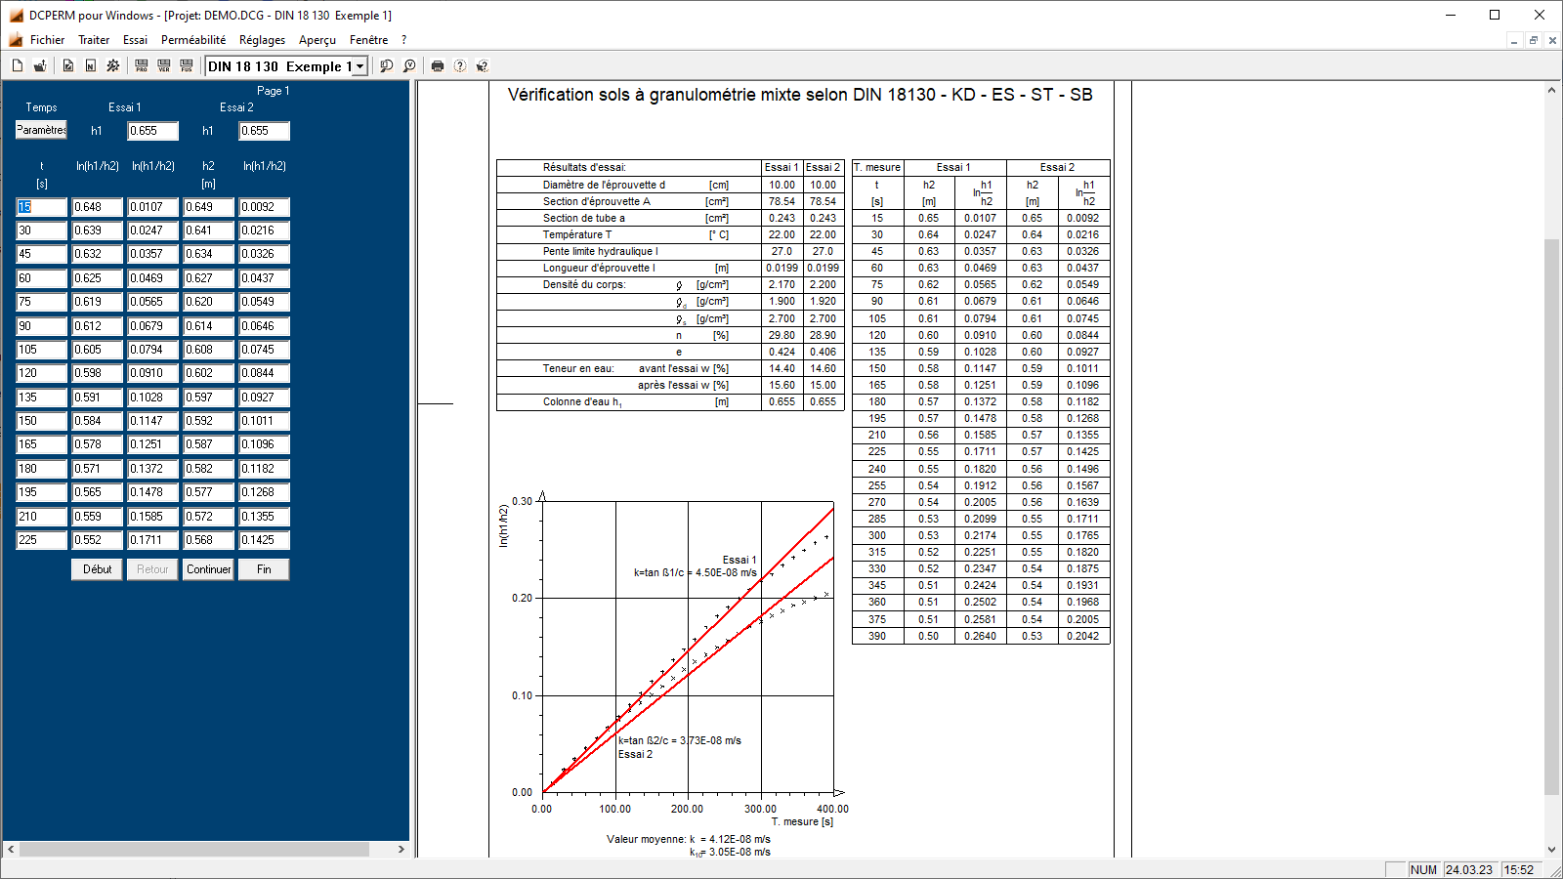Click the Début button
1563x879 pixels.
tap(97, 569)
